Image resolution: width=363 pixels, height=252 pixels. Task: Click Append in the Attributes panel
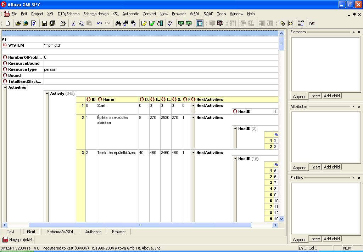pyautogui.click(x=300, y=168)
